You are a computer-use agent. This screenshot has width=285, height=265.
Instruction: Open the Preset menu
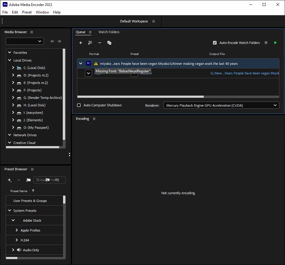(27, 12)
